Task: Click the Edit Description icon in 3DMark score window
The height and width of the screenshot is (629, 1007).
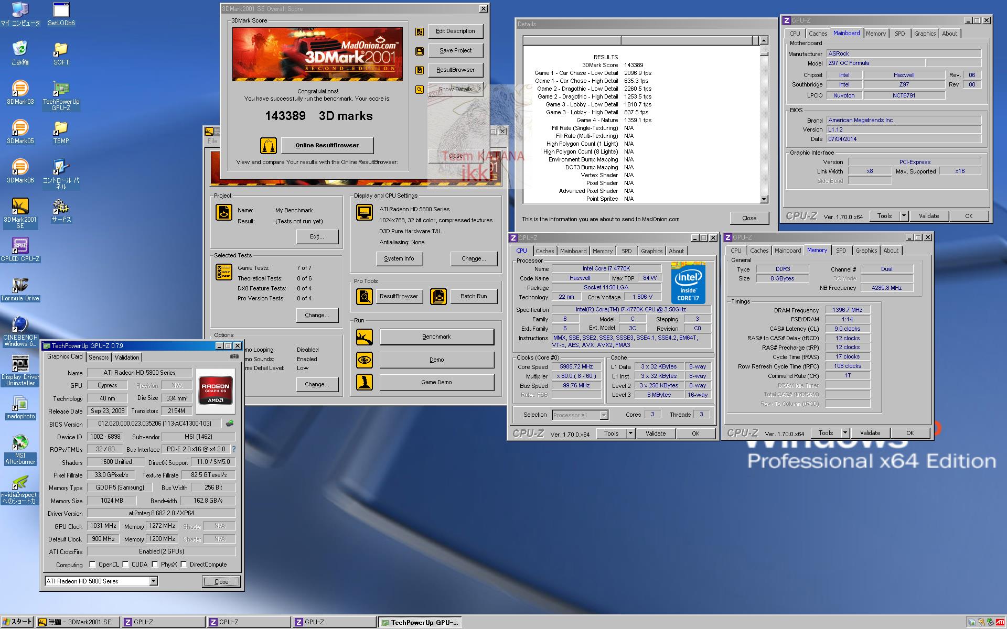Action: click(x=419, y=31)
